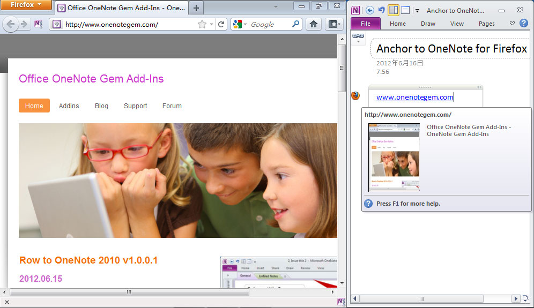Viewport: 534px width, 308px height.
Task: Click the Anchor to OneNote for Firefox page title
Action: (451, 49)
